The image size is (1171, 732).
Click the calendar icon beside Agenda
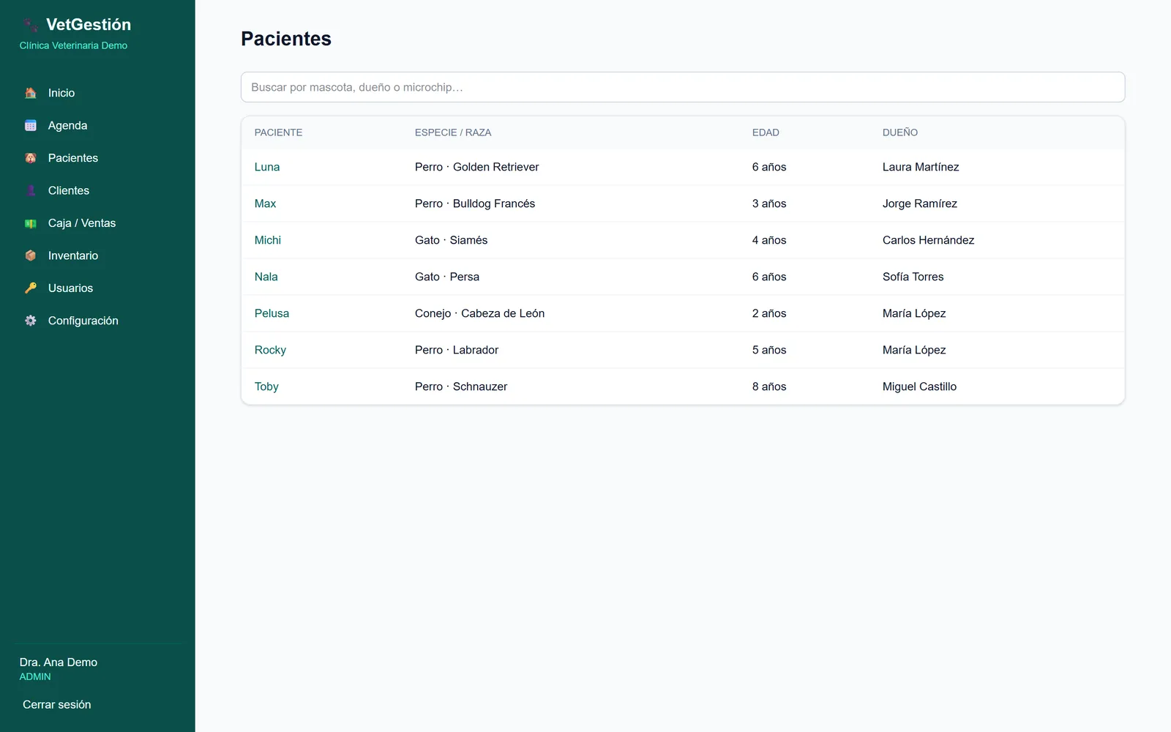pyautogui.click(x=30, y=125)
